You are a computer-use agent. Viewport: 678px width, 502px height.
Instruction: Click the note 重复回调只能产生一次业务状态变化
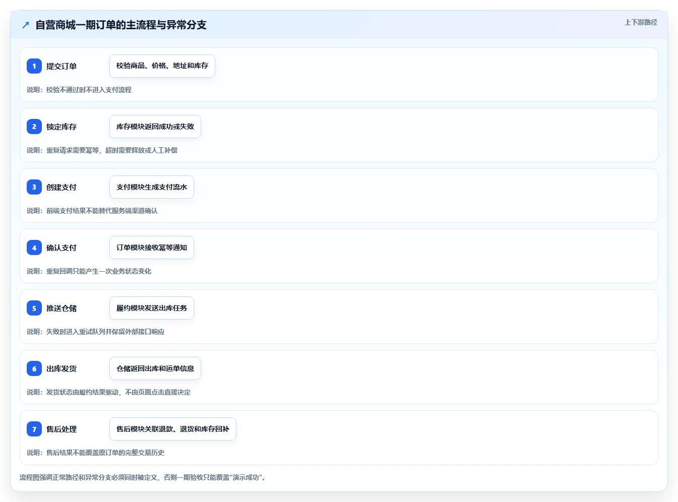(x=89, y=271)
